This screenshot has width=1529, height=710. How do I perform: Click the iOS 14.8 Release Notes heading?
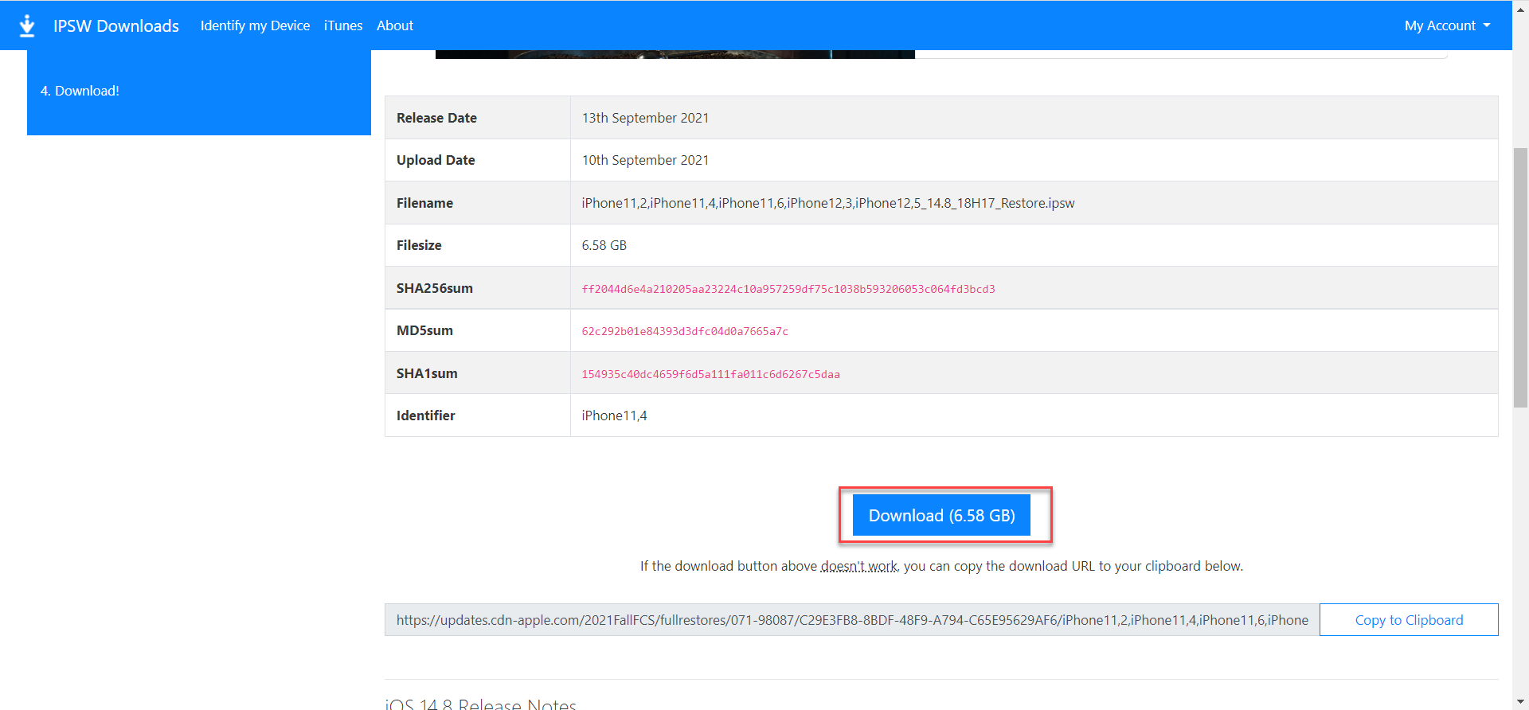pos(480,704)
